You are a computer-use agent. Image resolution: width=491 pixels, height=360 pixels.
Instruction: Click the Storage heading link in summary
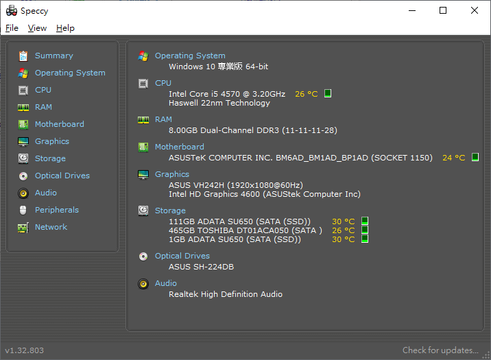pos(170,211)
